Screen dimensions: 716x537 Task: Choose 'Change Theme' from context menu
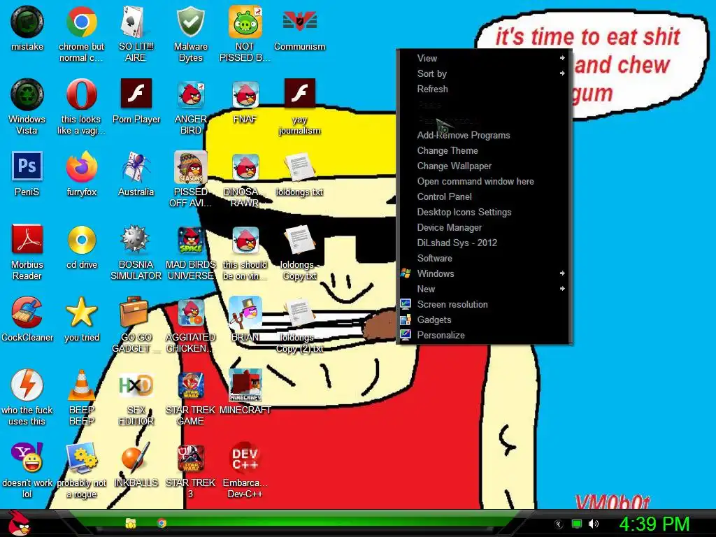tap(485, 151)
